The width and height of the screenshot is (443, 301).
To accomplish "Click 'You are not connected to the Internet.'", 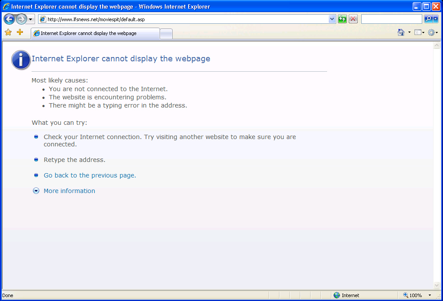I will click(108, 89).
